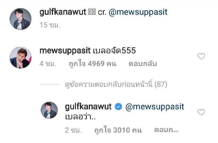This screenshot has height=143, width=218.
Task: Open the mewsuppasit username on the comment
Action: (65, 51)
